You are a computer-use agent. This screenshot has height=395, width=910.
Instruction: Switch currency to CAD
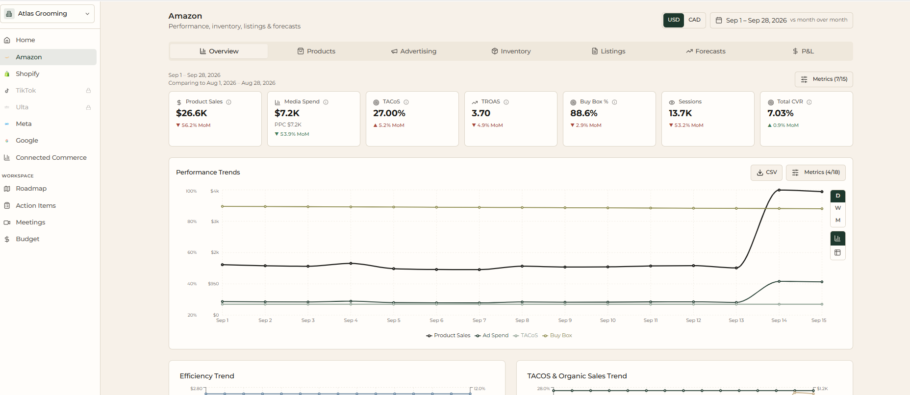pos(694,20)
